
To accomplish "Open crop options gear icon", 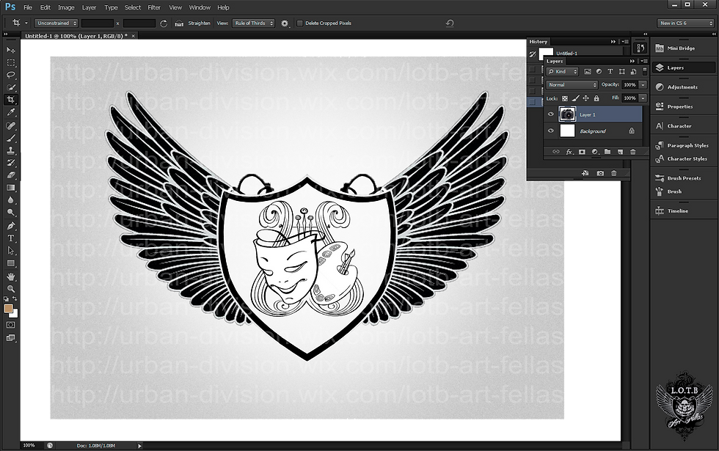I will [285, 23].
